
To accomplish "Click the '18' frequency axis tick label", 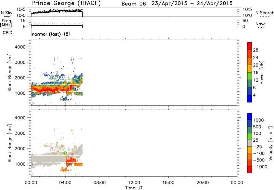I will point(23,21).
